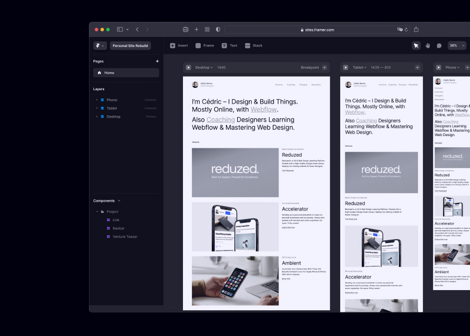Image resolution: width=470 pixels, height=336 pixels.
Task: Open the 36% zoom dropdown
Action: 457,45
